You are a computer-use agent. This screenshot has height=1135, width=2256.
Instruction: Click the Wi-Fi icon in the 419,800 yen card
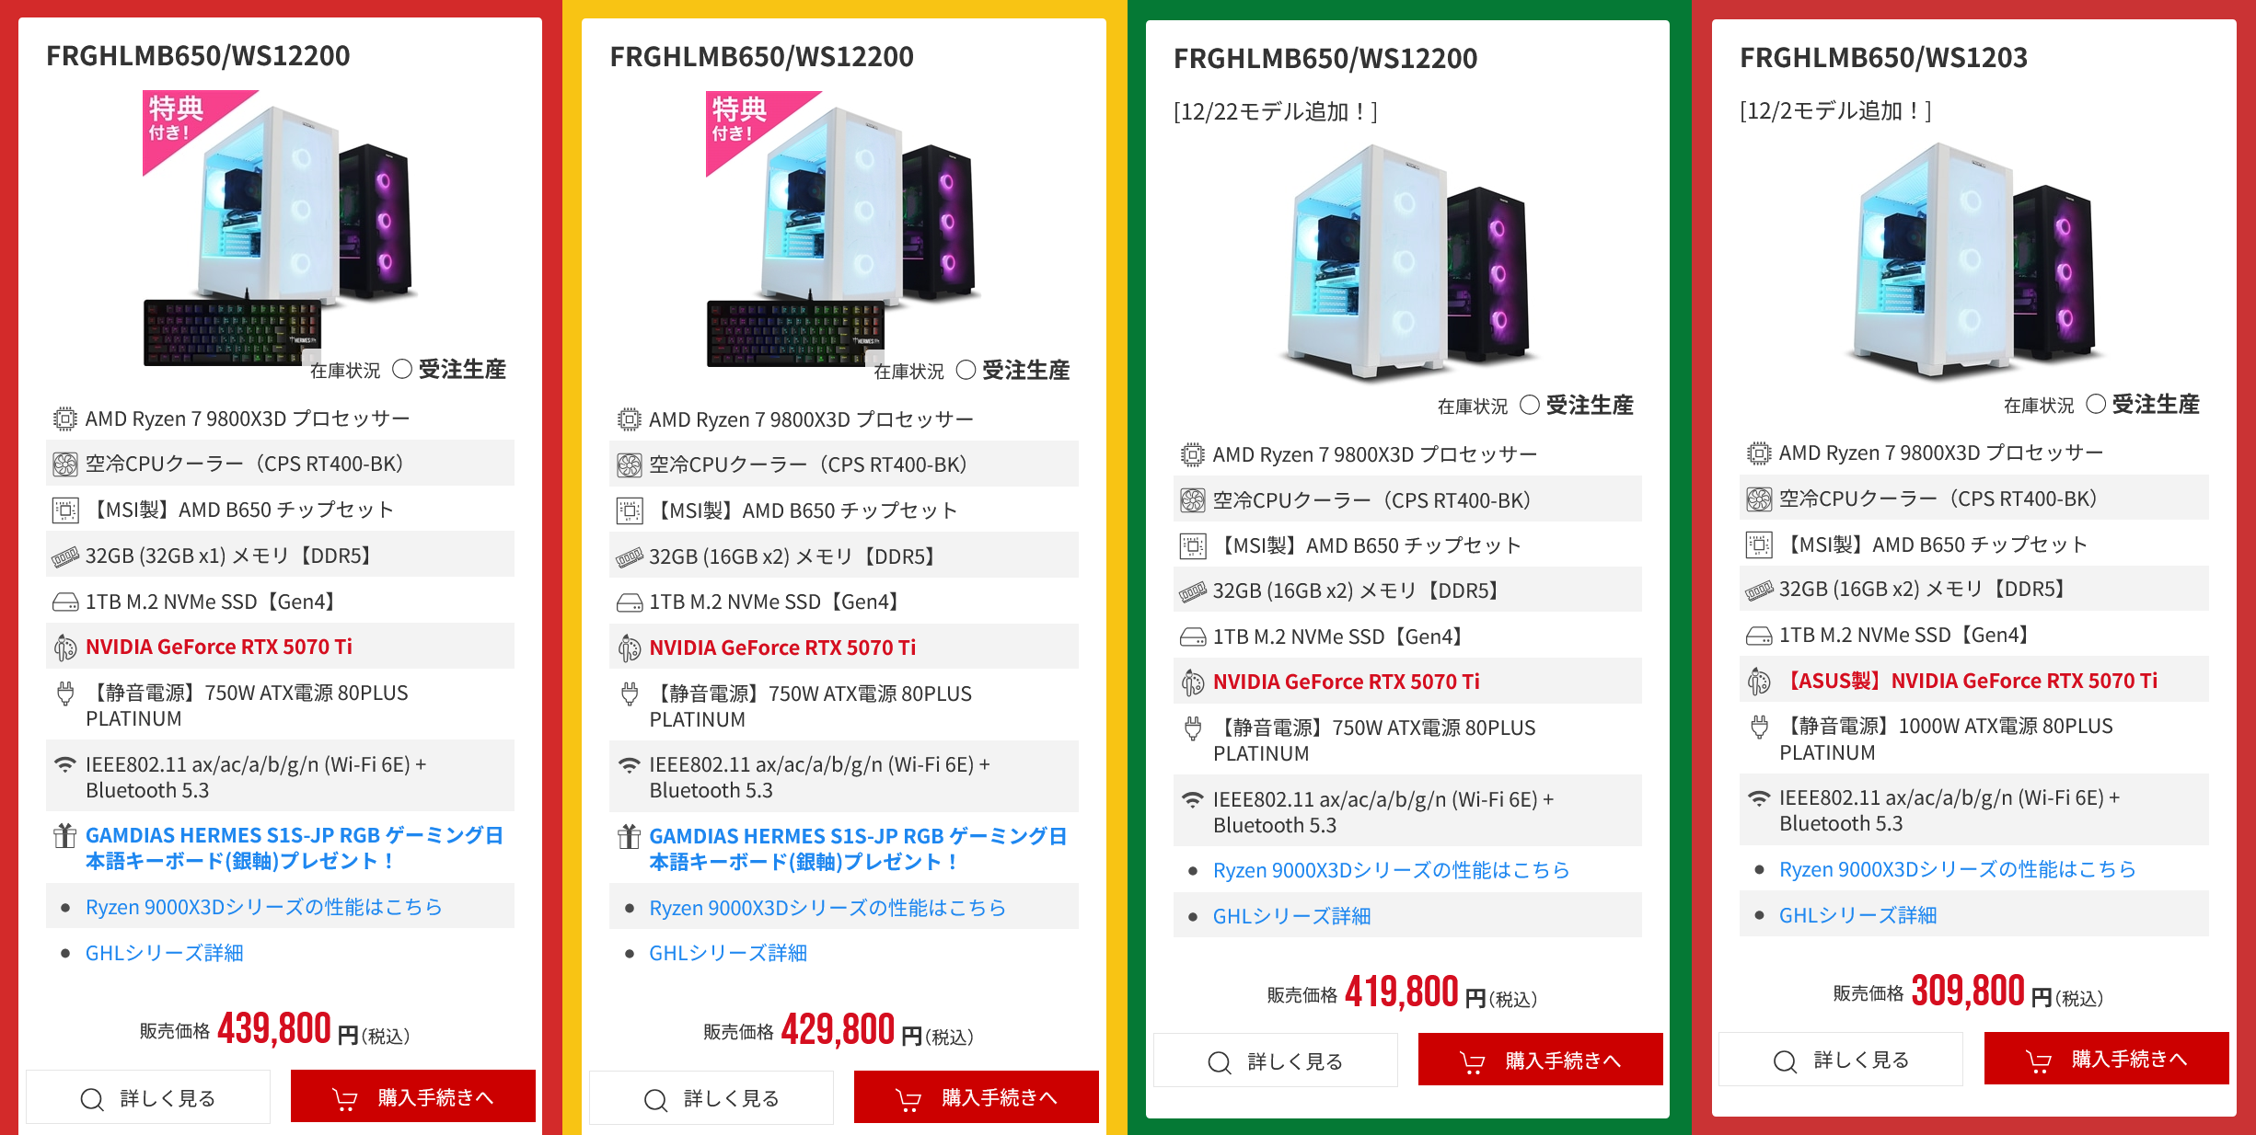click(x=1193, y=799)
